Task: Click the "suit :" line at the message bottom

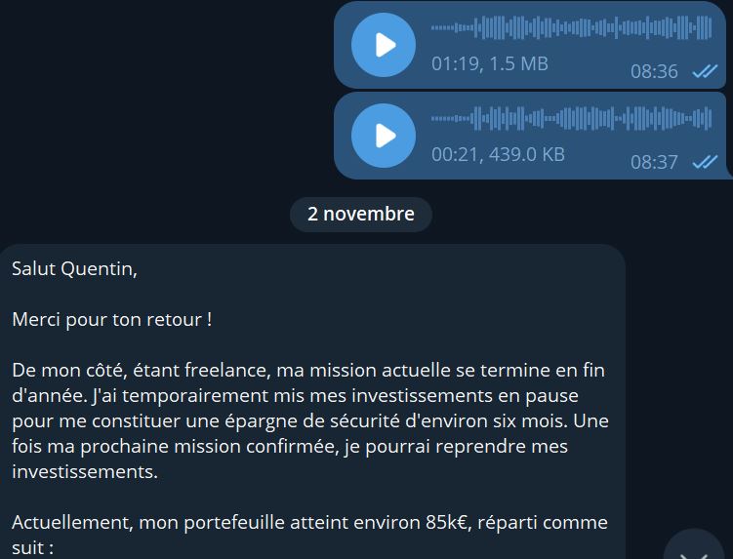Action: [x=32, y=548]
